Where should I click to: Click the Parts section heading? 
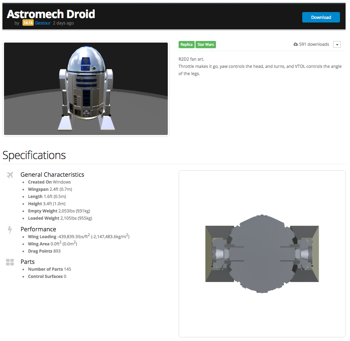point(27,262)
